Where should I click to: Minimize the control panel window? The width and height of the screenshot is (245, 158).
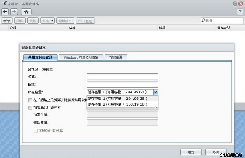[x=235, y=3]
